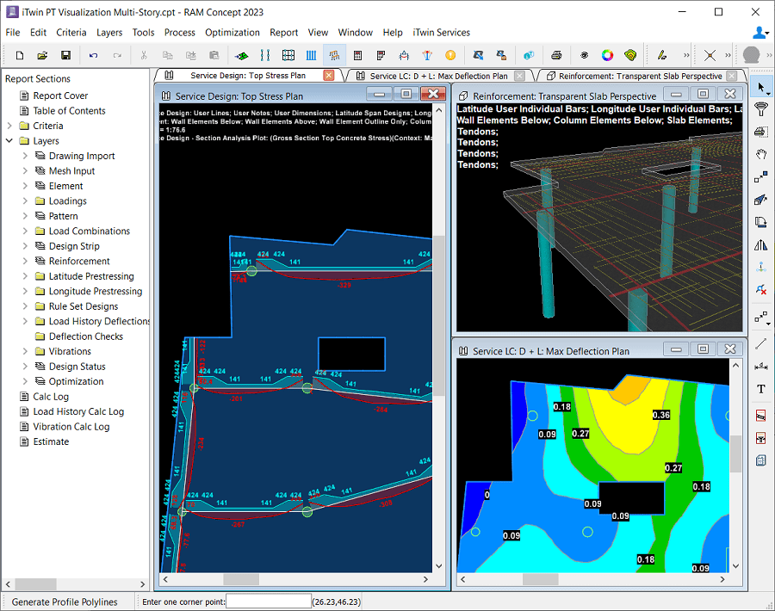Screen dimensions: 775x611
Task: Open the colors palette icon in the toolbar
Action: coord(607,53)
